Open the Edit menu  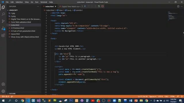12,2
